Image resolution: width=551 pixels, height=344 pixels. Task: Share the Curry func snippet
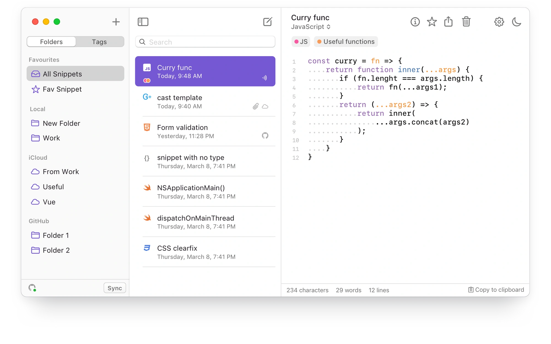[x=449, y=22]
